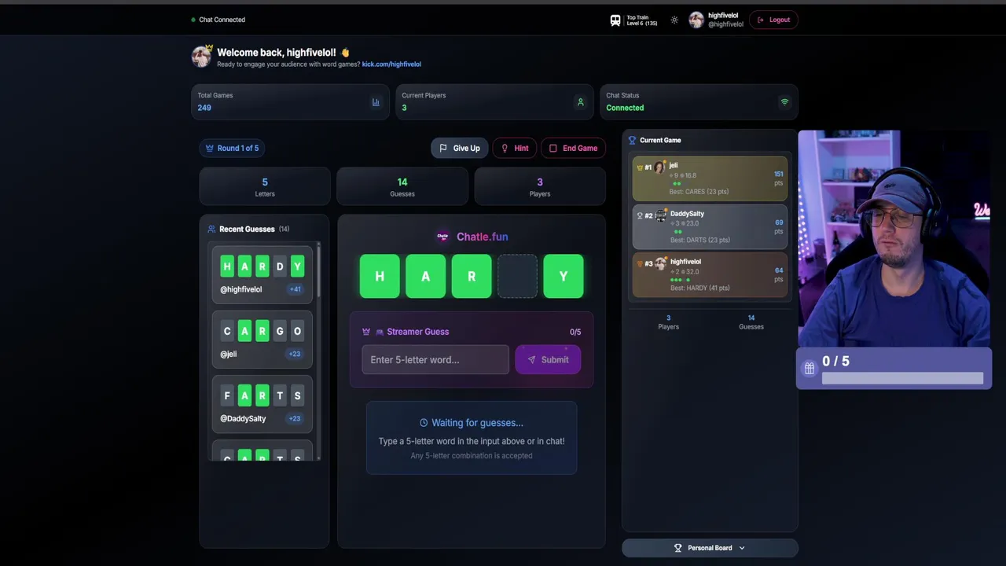Click the square icon on End Game
The image size is (1006, 566).
pos(553,148)
